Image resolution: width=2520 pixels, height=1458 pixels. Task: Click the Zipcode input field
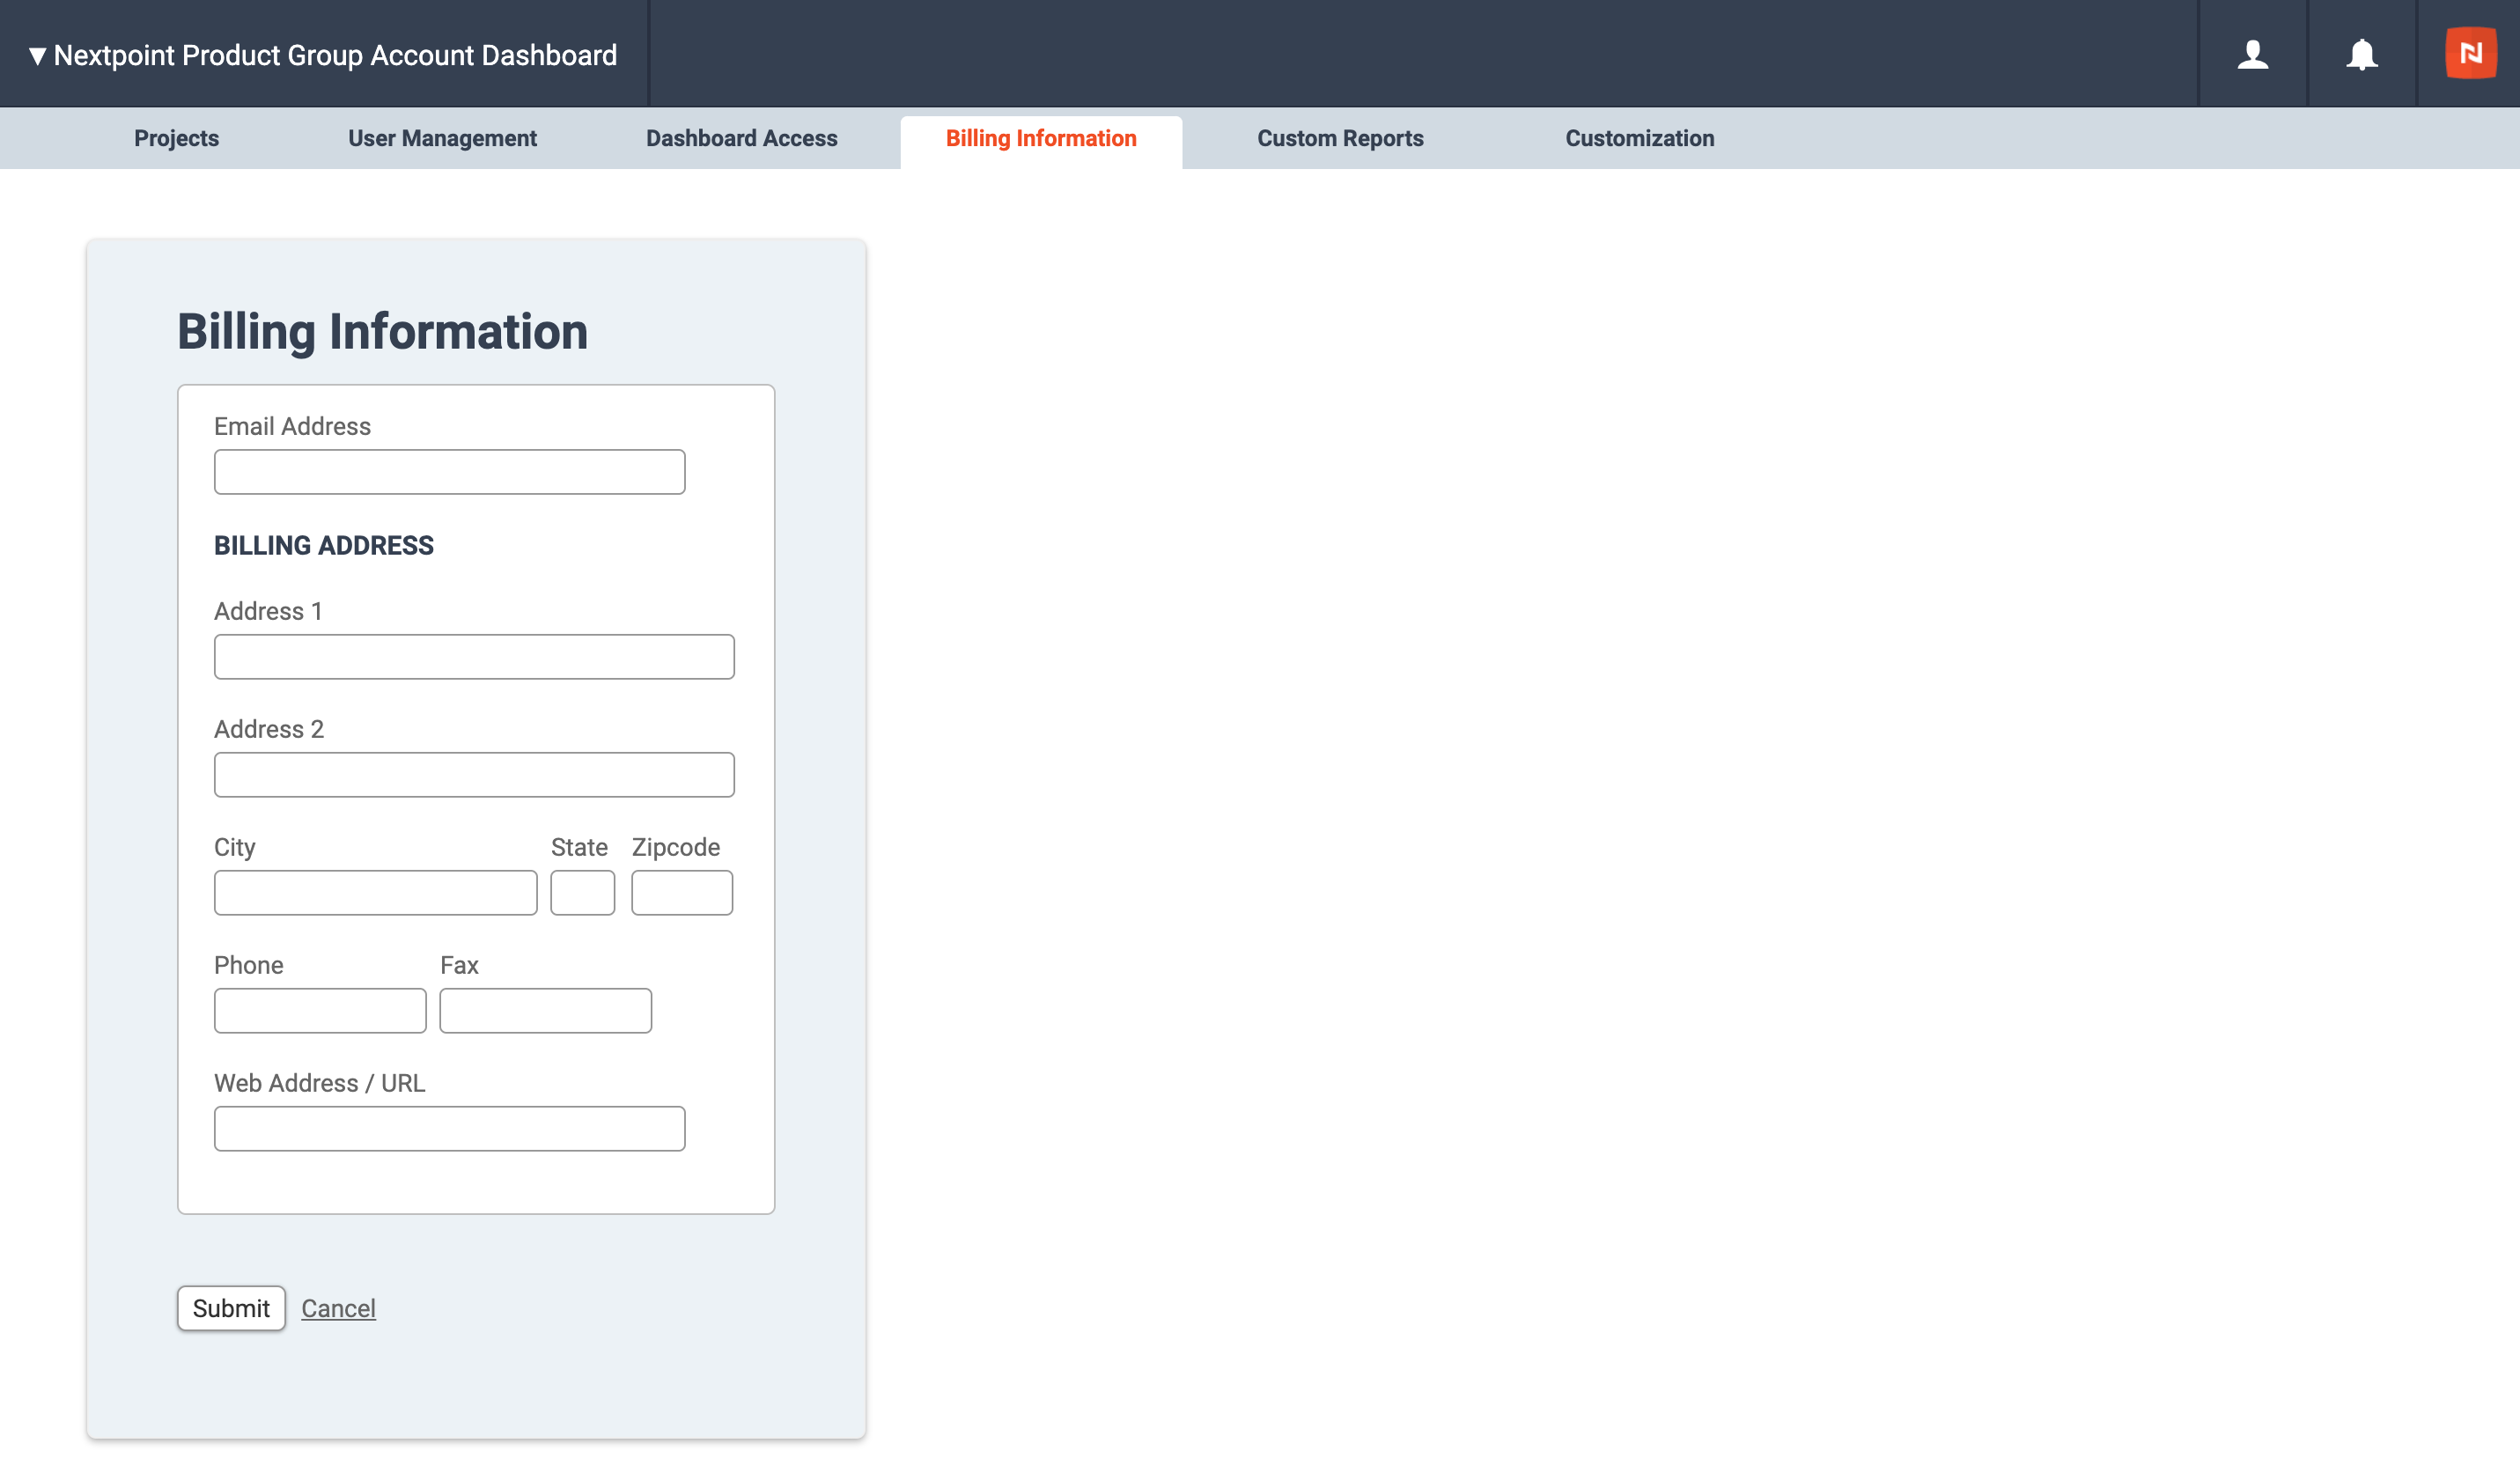pos(681,893)
